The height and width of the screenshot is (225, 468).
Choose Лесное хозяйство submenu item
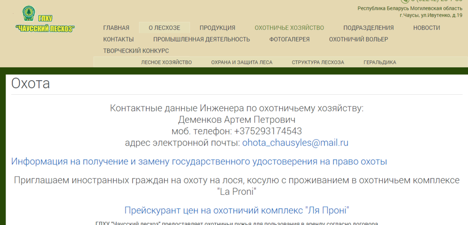click(x=167, y=62)
